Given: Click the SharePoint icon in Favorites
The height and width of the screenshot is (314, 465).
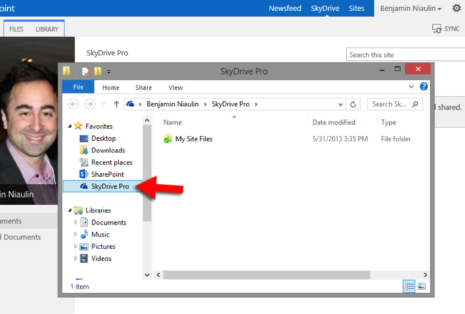Looking at the screenshot, I should pos(84,174).
